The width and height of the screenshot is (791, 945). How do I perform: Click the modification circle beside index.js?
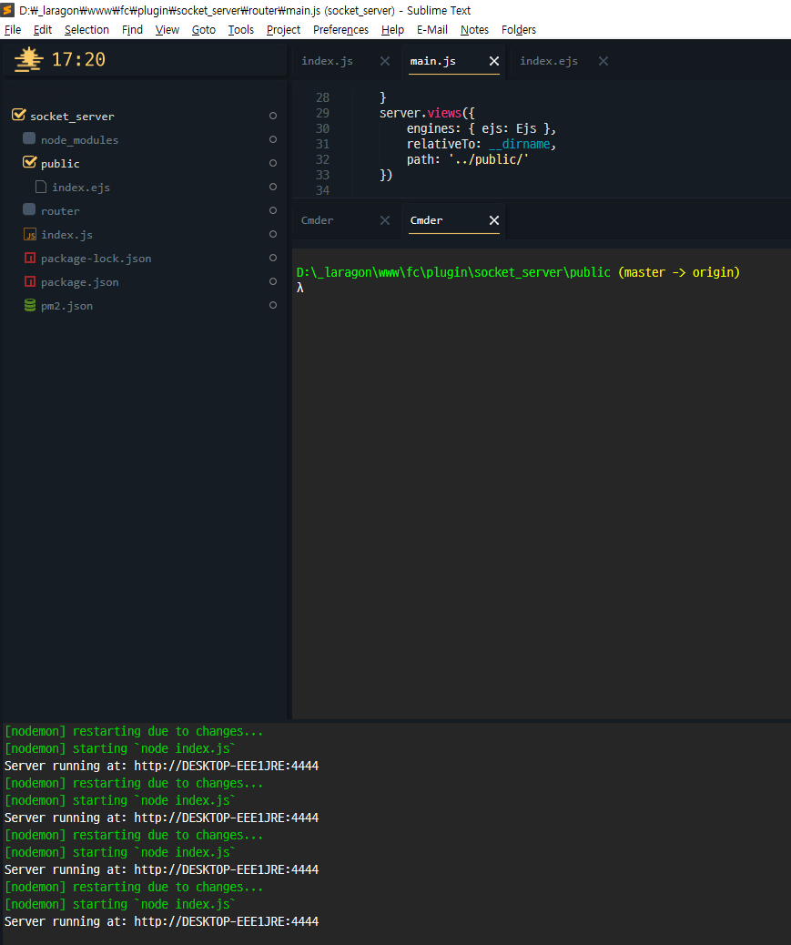pyautogui.click(x=272, y=234)
